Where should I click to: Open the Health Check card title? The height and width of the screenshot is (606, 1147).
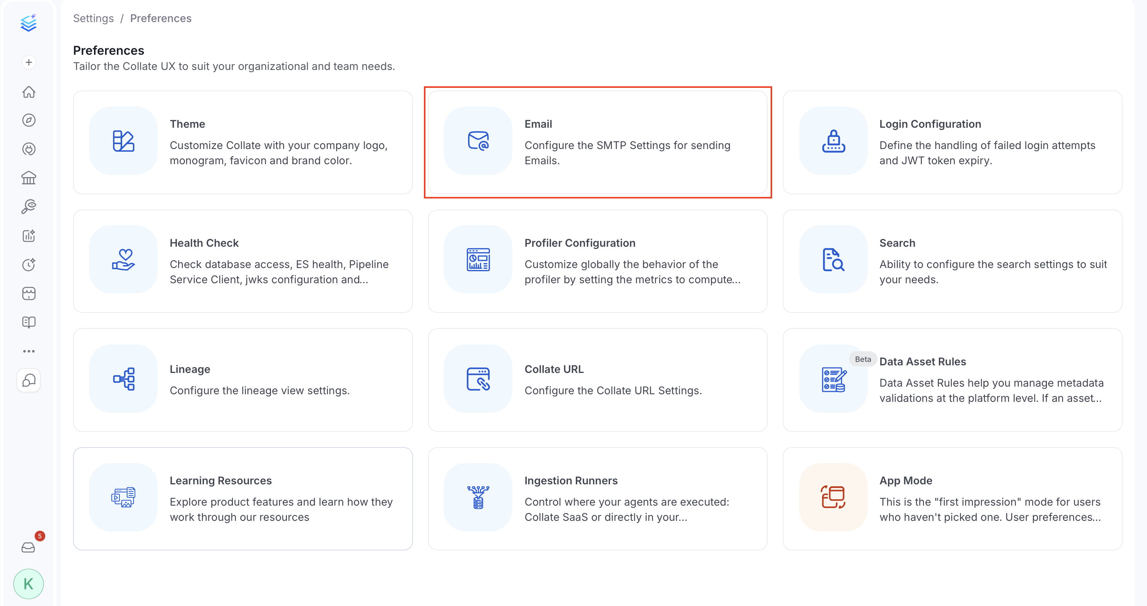pyautogui.click(x=204, y=243)
